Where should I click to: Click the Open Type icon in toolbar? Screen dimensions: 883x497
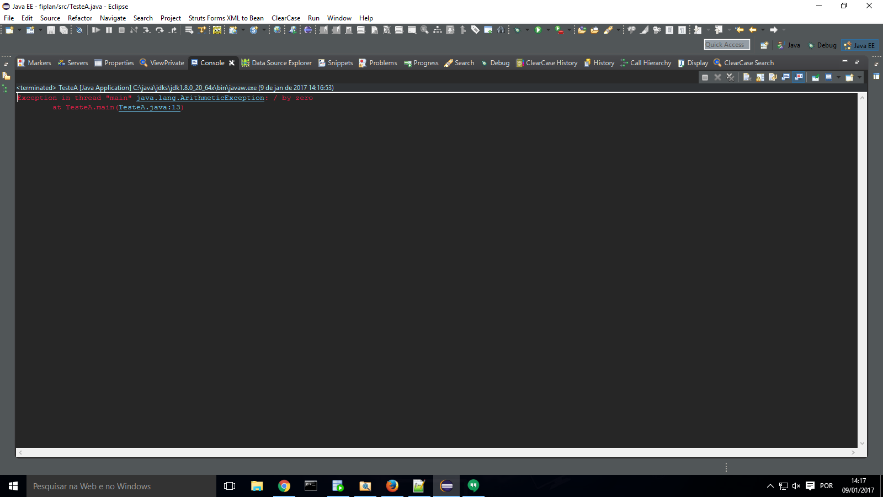(582, 30)
